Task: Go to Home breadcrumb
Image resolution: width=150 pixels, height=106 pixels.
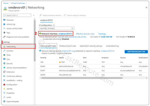Action: (x=6, y=3)
